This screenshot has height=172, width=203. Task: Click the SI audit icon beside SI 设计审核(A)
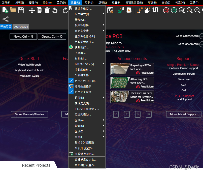point(71,154)
